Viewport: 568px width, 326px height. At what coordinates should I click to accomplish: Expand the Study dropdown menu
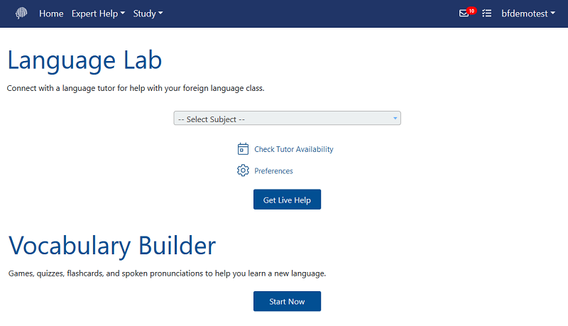pos(148,13)
